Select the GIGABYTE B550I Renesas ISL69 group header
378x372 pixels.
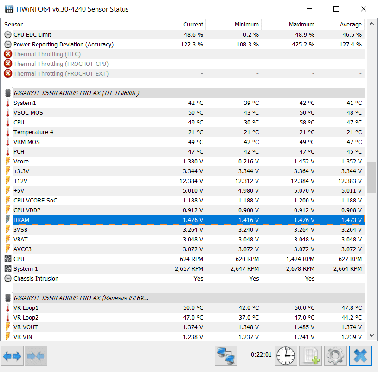188,298
